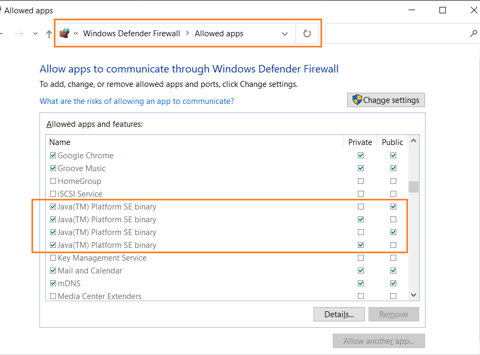Click the Change settings button
This screenshot has height=355, width=480.
pos(386,100)
